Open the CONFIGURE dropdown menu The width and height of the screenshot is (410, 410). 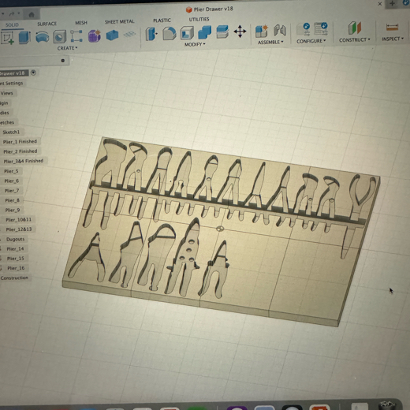point(311,41)
